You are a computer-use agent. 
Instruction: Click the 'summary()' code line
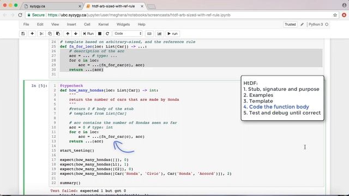click(x=70, y=183)
